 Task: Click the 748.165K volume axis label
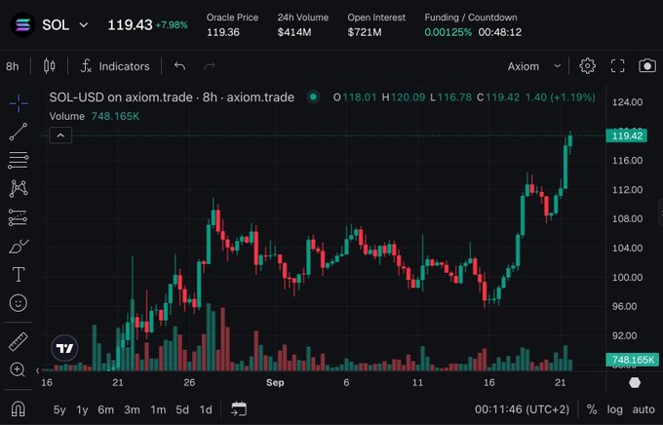[x=632, y=360]
